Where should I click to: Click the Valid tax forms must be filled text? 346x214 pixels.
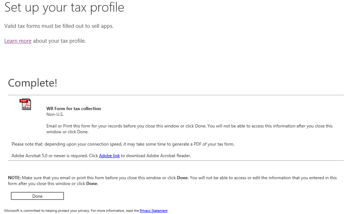point(59,26)
